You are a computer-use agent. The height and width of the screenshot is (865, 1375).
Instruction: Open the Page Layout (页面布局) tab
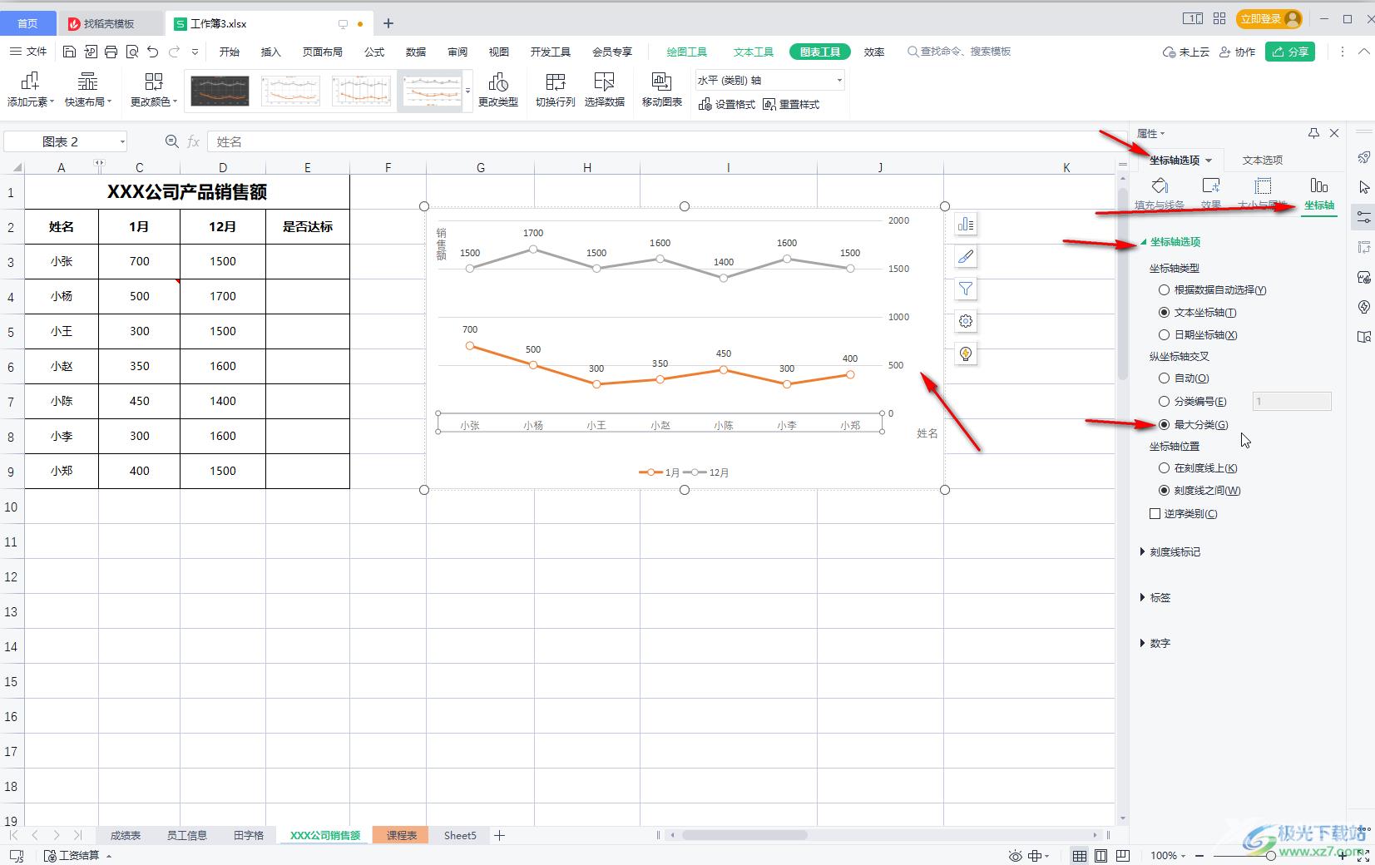coord(323,52)
